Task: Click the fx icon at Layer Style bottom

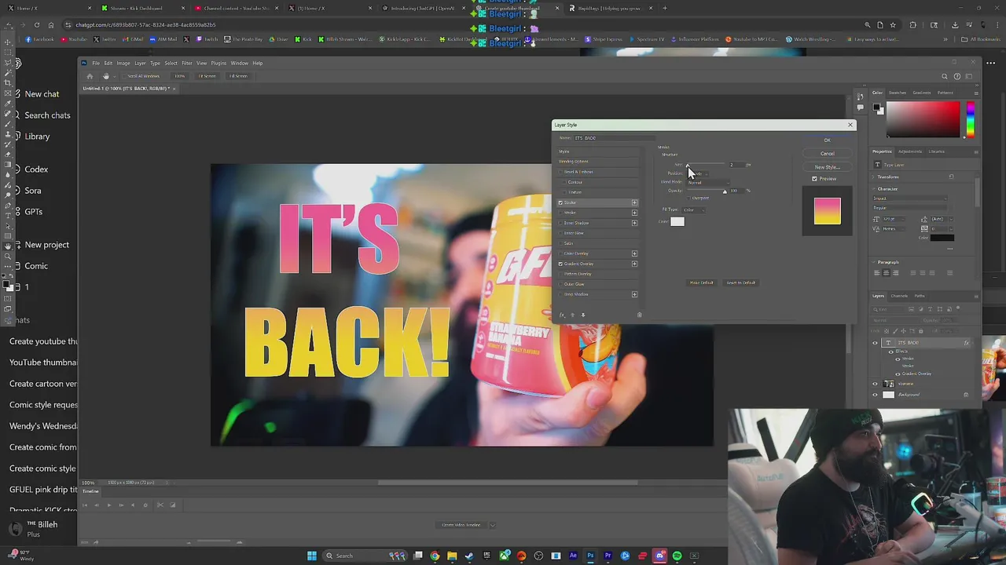Action: click(561, 315)
